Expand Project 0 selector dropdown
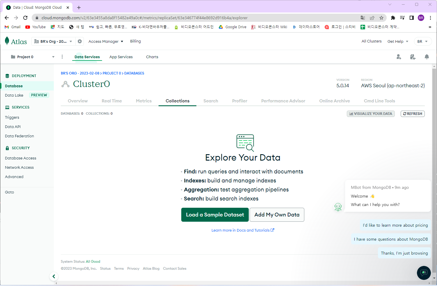 click(x=33, y=57)
